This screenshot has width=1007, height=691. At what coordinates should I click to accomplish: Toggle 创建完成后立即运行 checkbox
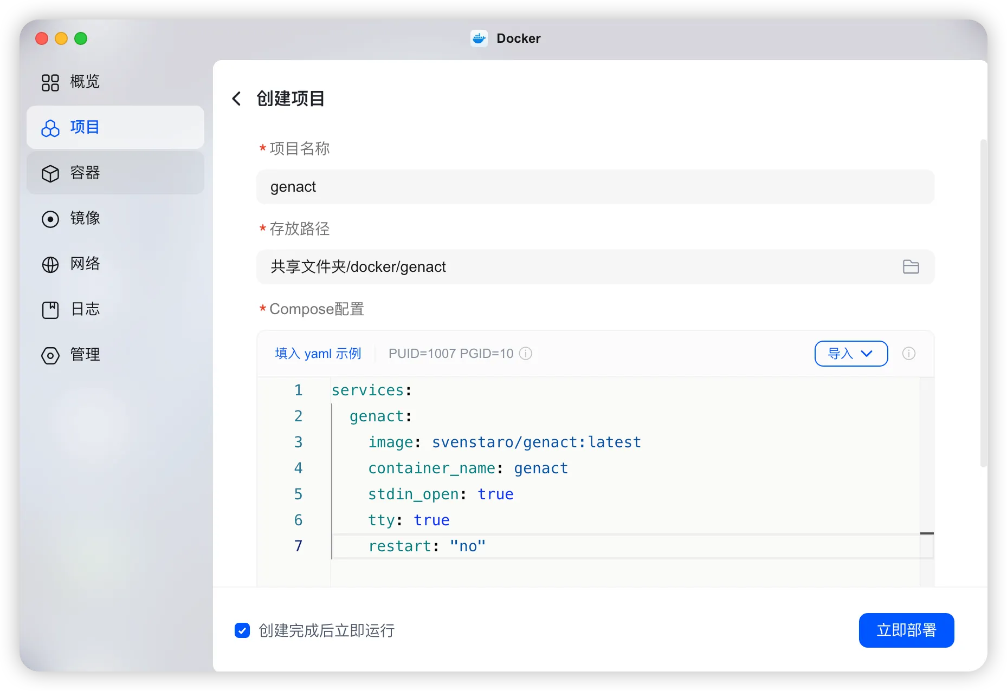coord(242,630)
